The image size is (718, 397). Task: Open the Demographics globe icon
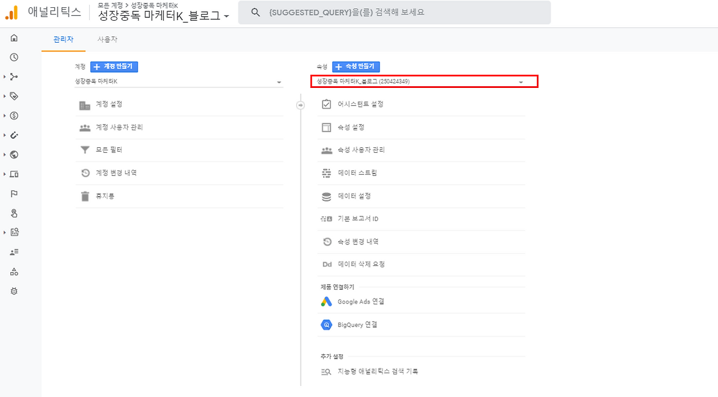[14, 155]
